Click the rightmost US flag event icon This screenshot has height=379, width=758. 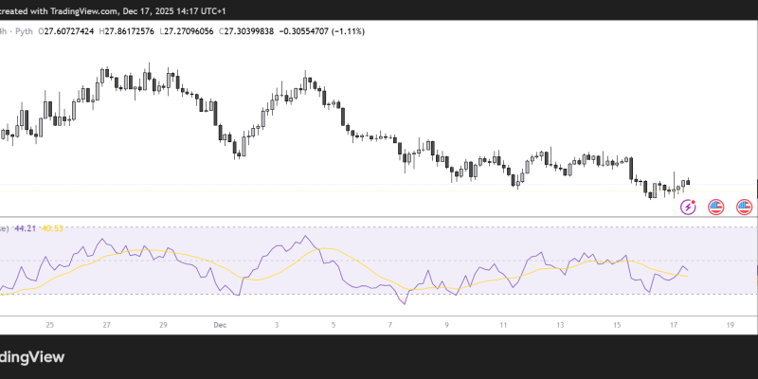coord(745,207)
